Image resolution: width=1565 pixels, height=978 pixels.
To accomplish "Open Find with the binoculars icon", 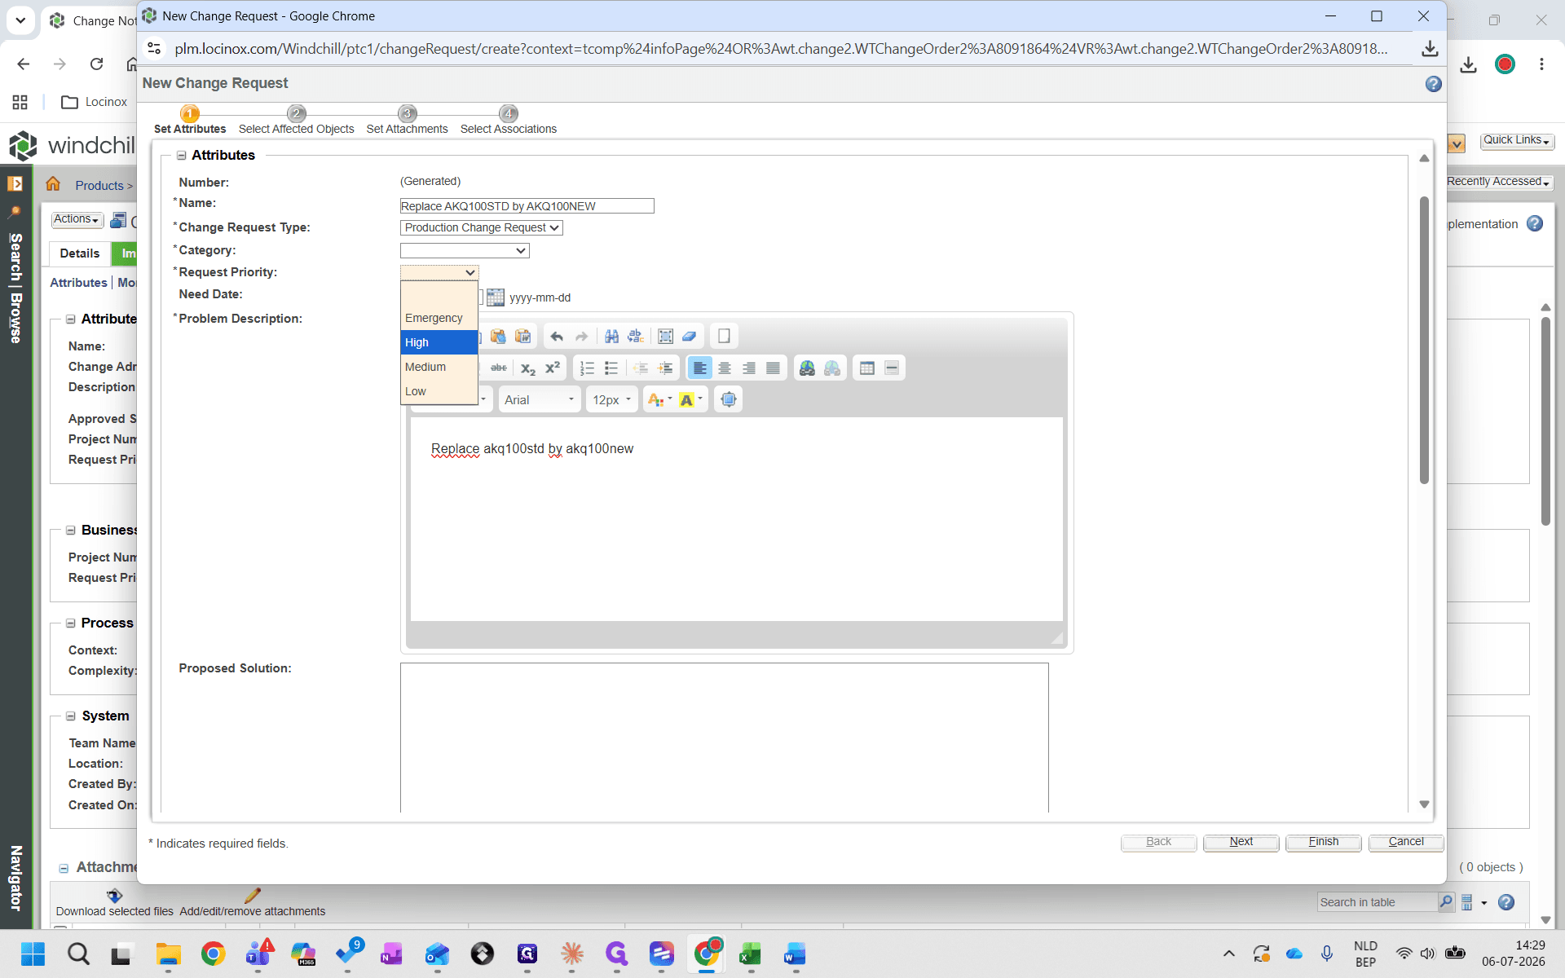I will tap(611, 337).
